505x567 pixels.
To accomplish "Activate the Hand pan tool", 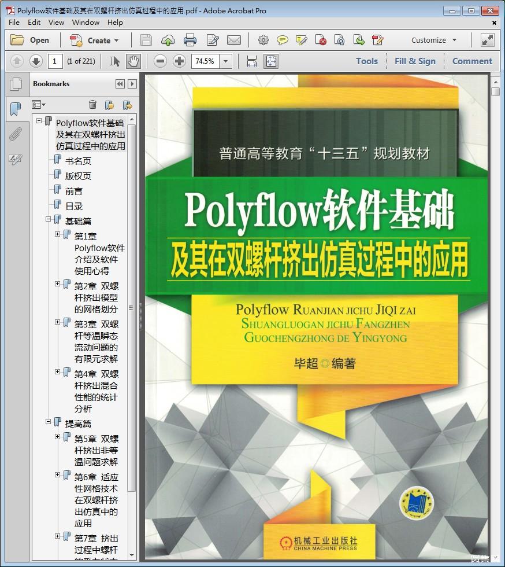I will (133, 61).
